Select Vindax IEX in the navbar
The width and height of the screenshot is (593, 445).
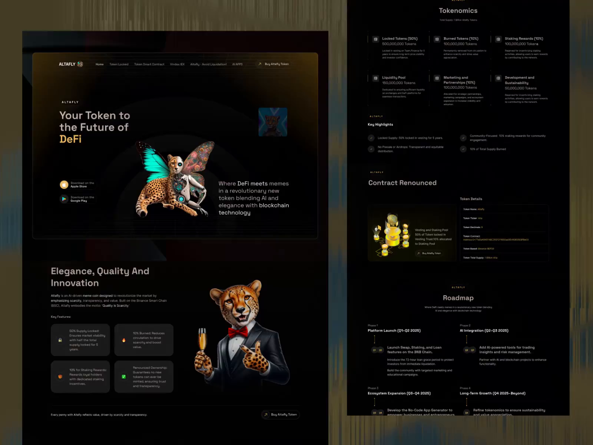177,64
